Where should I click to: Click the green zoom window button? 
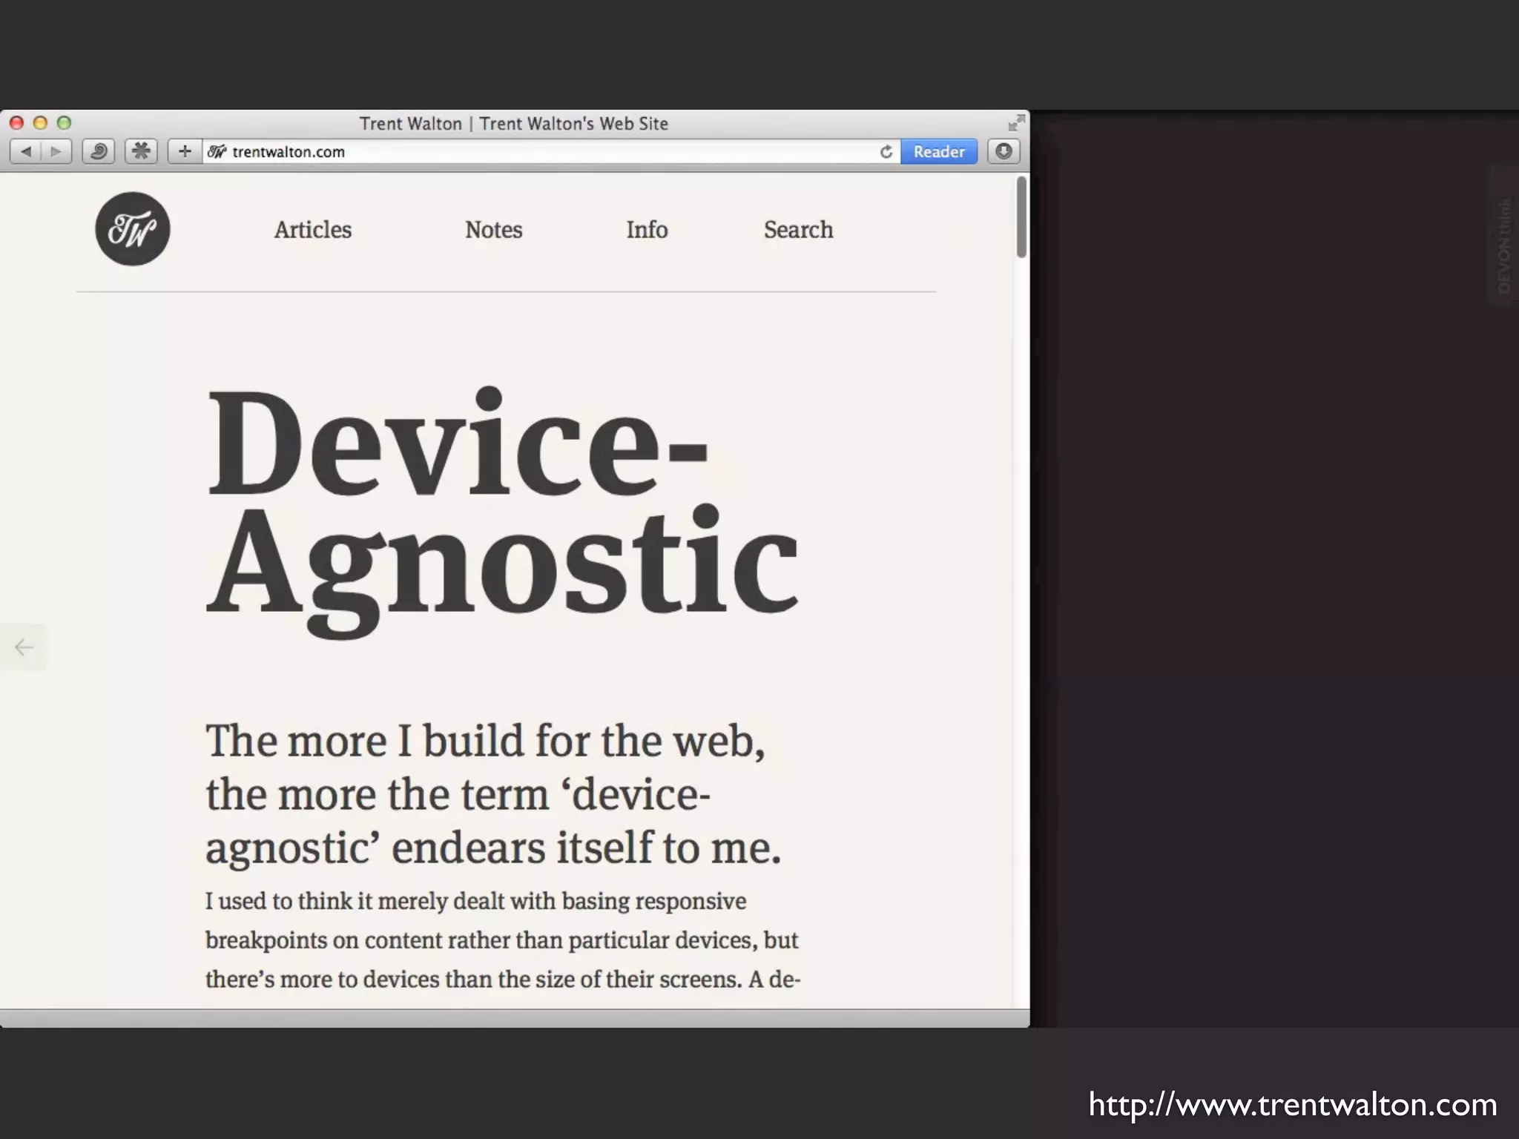65,123
